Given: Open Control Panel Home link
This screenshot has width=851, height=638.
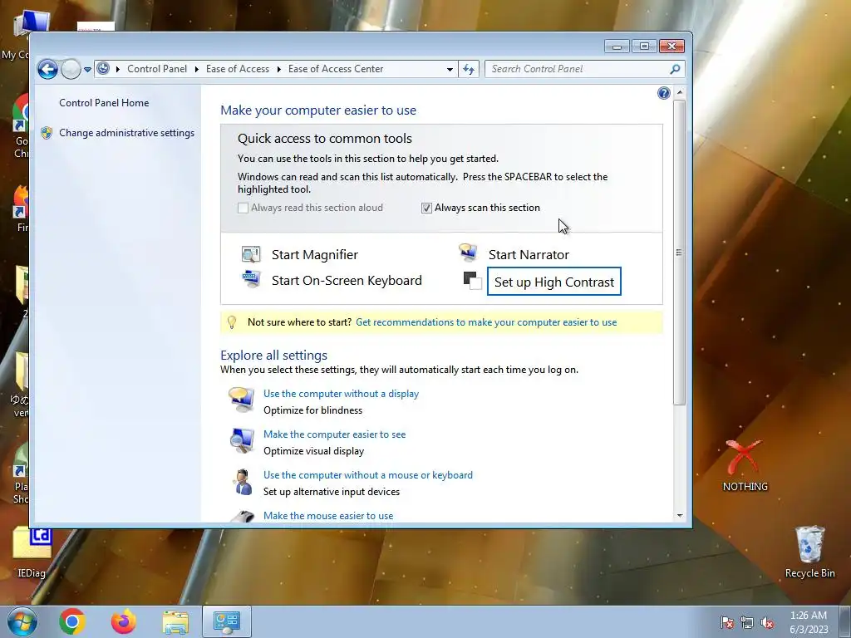Looking at the screenshot, I should click(104, 102).
